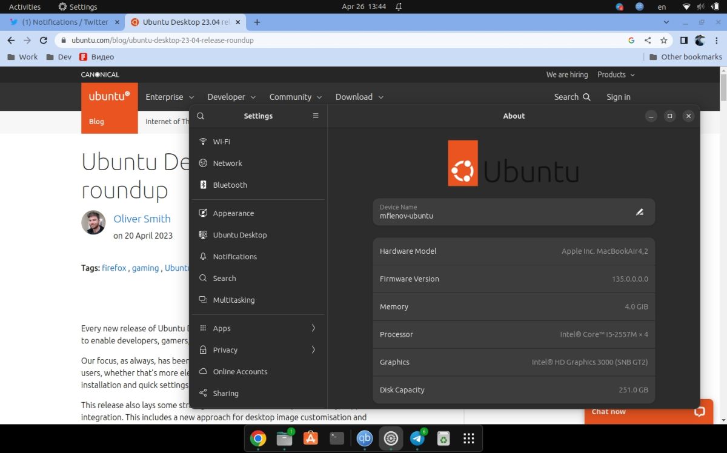Select Notifications in the Settings sidebar
Image resolution: width=727 pixels, height=453 pixels.
(258, 257)
